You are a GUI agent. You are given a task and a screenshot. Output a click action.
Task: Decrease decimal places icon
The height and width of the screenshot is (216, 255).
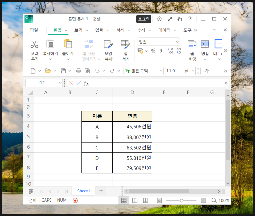(178, 51)
